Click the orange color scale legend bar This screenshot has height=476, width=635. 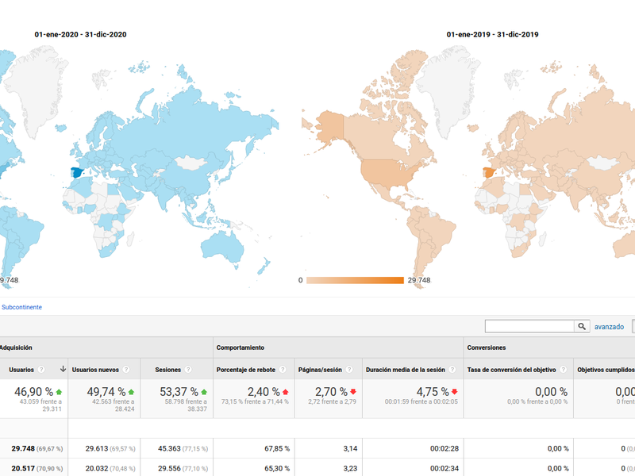coord(355,280)
